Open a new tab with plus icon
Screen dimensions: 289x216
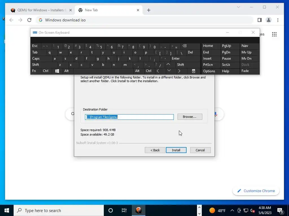149,10
